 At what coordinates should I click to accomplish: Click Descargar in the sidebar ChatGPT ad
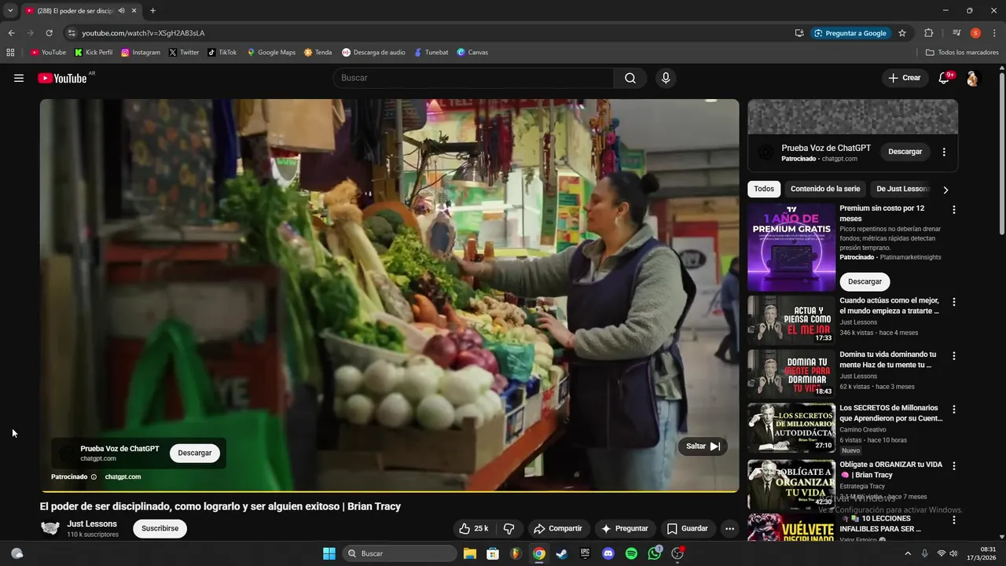[x=905, y=152]
